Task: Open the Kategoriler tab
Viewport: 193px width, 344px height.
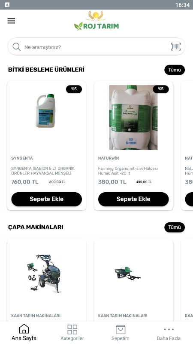Action: 72,332
